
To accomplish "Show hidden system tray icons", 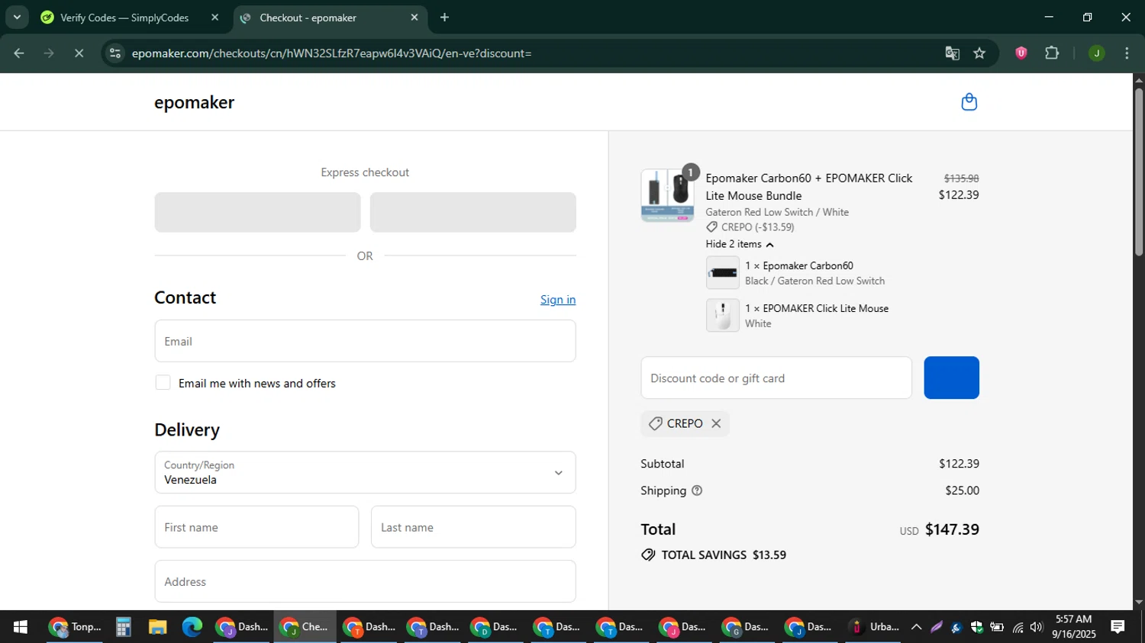I will click(916, 627).
